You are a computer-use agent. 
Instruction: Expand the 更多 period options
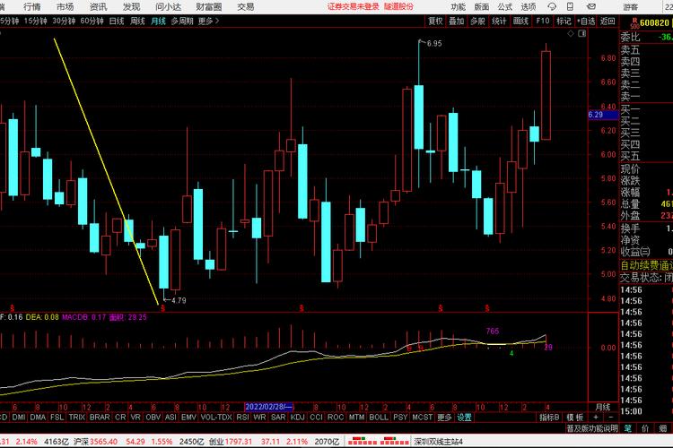click(x=207, y=21)
